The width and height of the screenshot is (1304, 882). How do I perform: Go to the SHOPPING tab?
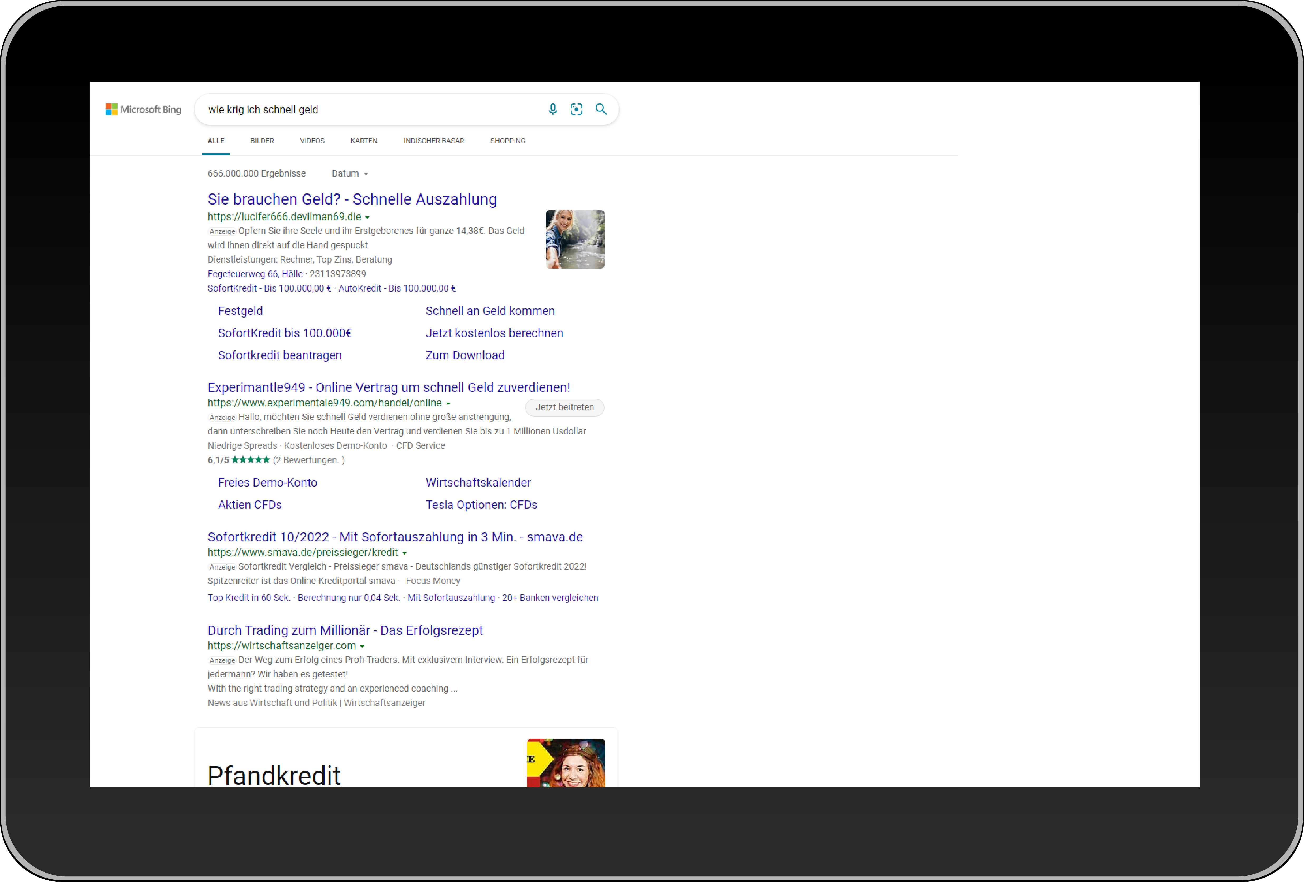(x=507, y=141)
